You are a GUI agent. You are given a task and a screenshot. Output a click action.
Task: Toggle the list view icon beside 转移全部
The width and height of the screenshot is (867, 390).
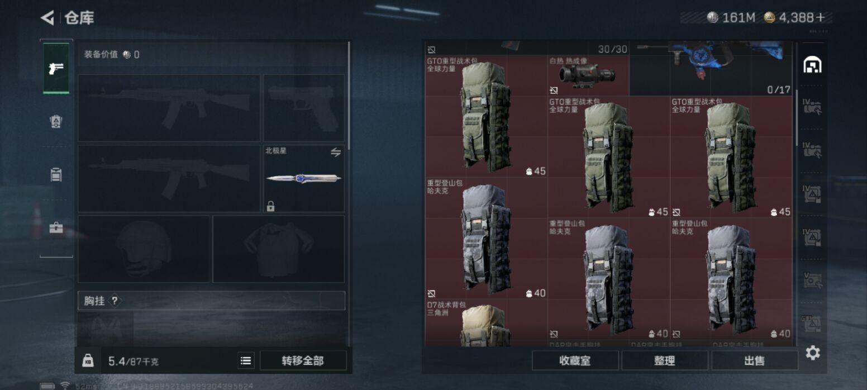point(246,361)
